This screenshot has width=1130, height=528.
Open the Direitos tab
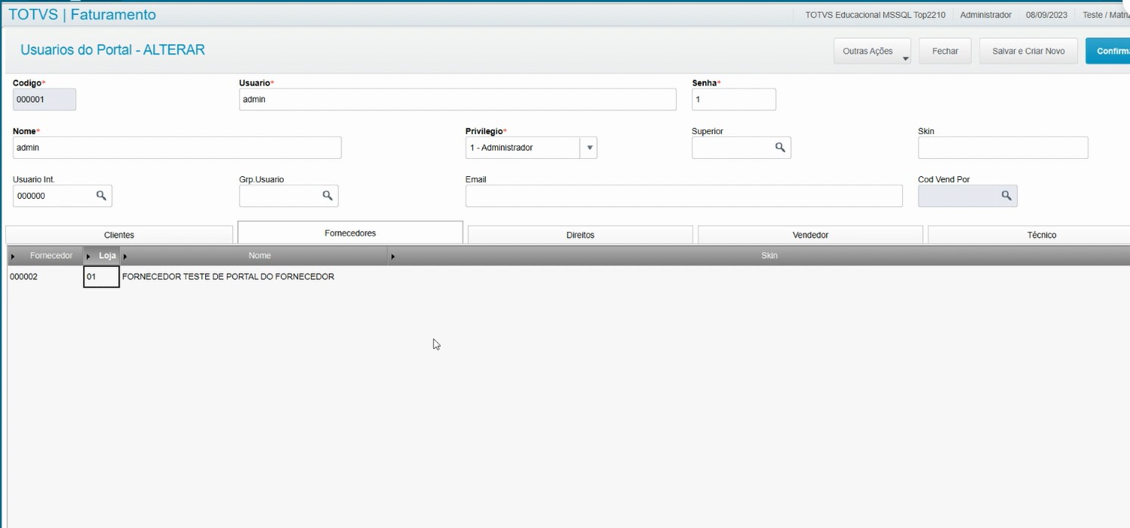[580, 235]
